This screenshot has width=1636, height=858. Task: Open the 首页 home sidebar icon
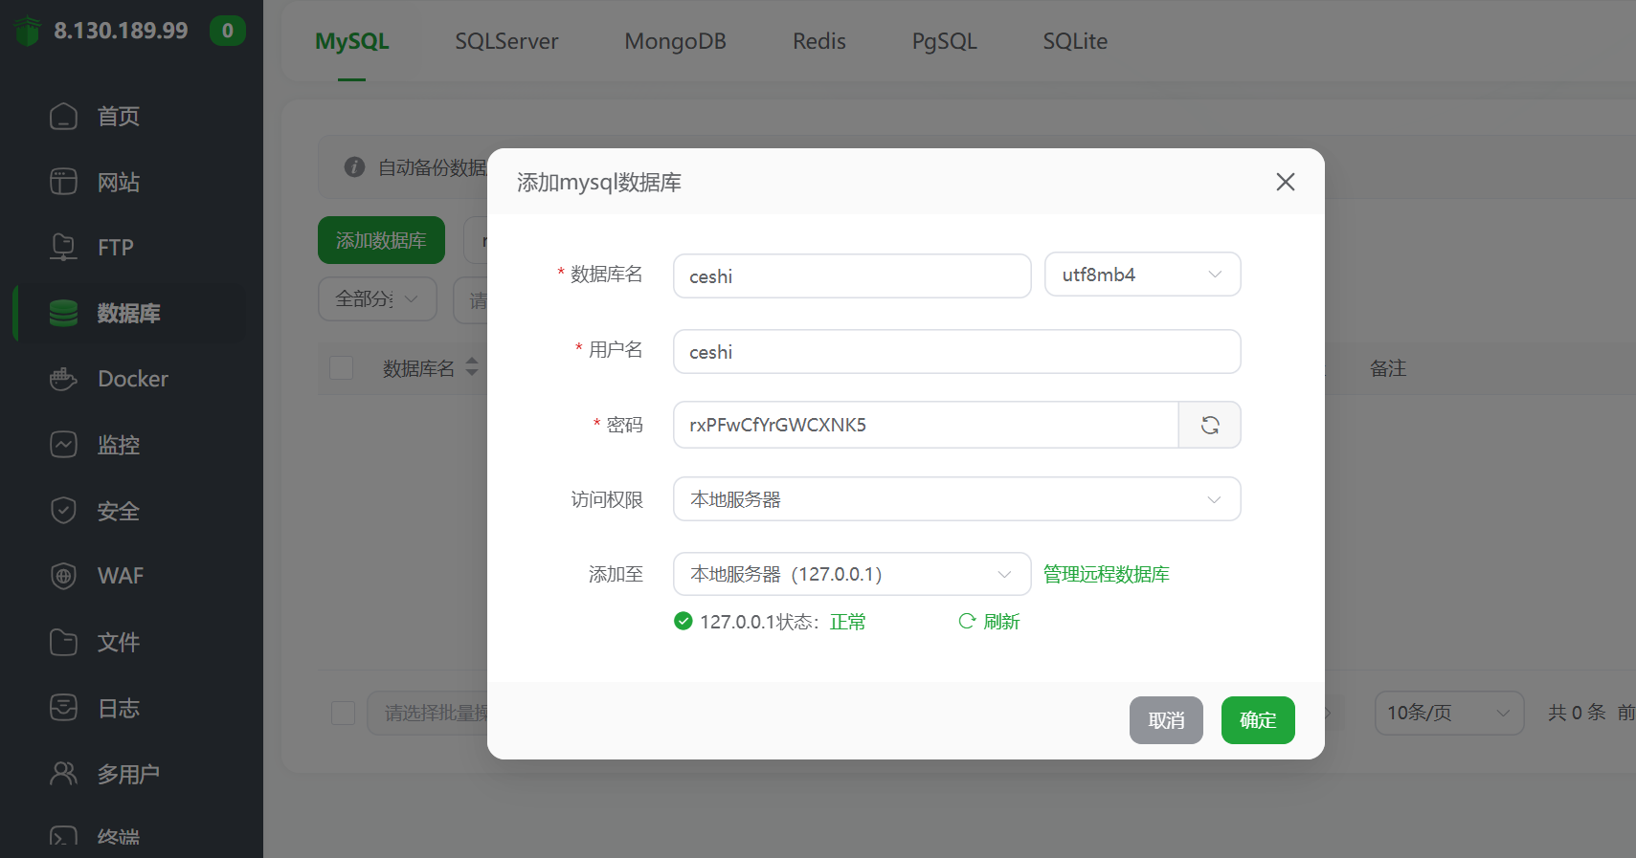coord(63,116)
